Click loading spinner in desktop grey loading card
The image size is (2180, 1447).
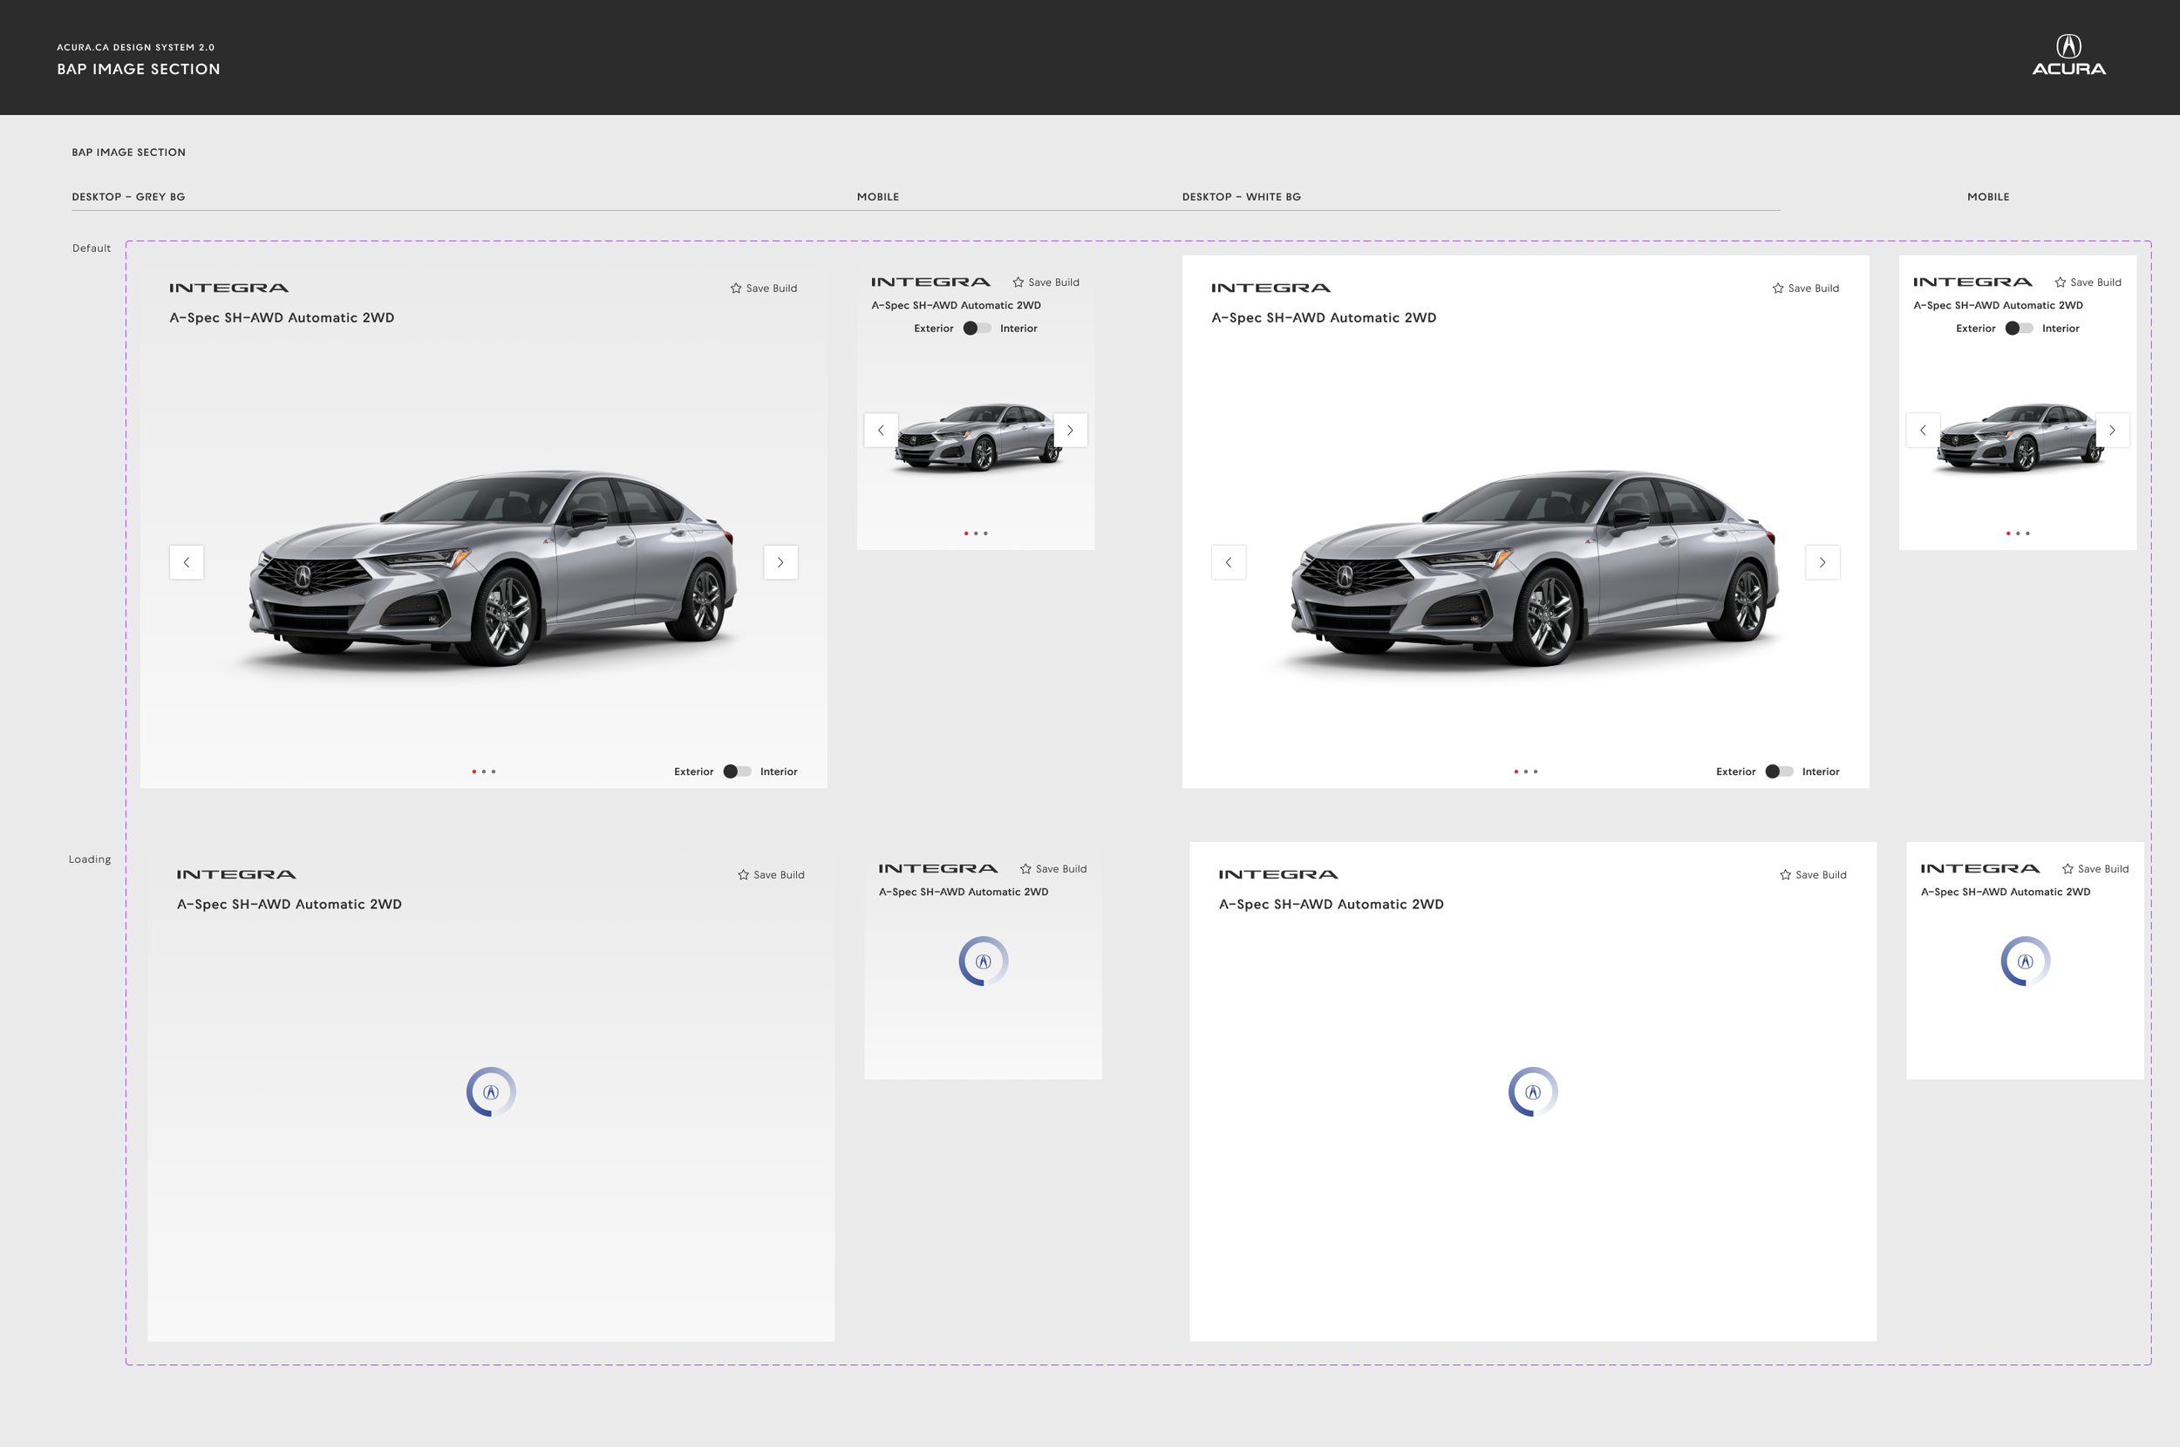click(491, 1091)
